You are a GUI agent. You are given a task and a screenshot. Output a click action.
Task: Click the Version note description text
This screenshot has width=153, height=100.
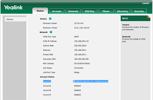[x=135, y=28]
